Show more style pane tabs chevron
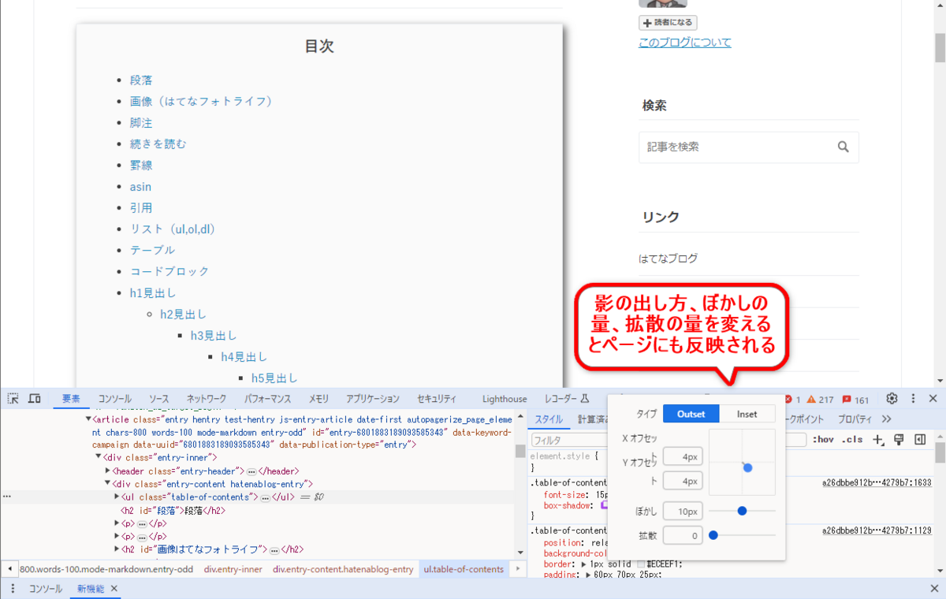The height and width of the screenshot is (599, 946). pyautogui.click(x=887, y=419)
